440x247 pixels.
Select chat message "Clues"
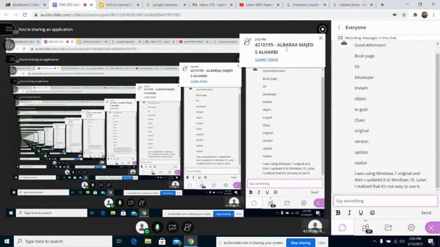(x=360, y=120)
